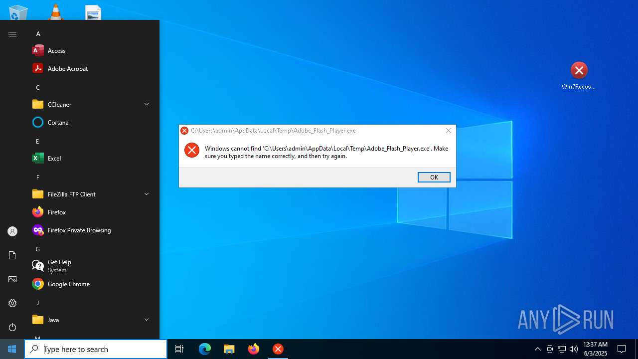Expand the FileZilla FTP Client chevron

coord(147,194)
